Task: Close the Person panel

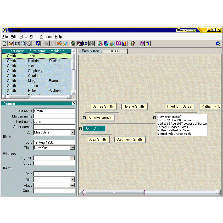Action: click(74, 104)
